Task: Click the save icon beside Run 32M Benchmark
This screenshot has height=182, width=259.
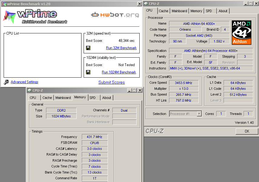Action: tap(88, 48)
